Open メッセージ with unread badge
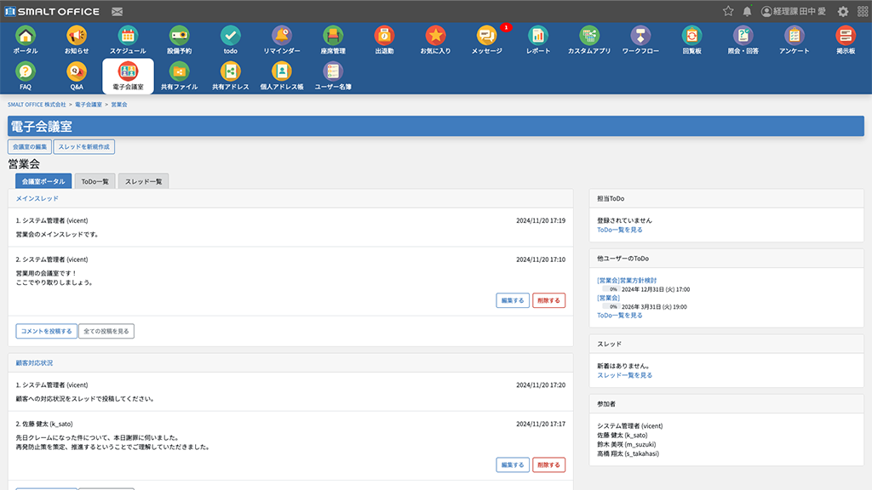This screenshot has height=490, width=872. [487, 36]
